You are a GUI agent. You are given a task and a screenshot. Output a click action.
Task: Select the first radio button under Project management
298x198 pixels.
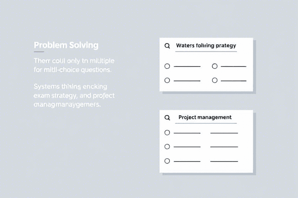point(167,133)
